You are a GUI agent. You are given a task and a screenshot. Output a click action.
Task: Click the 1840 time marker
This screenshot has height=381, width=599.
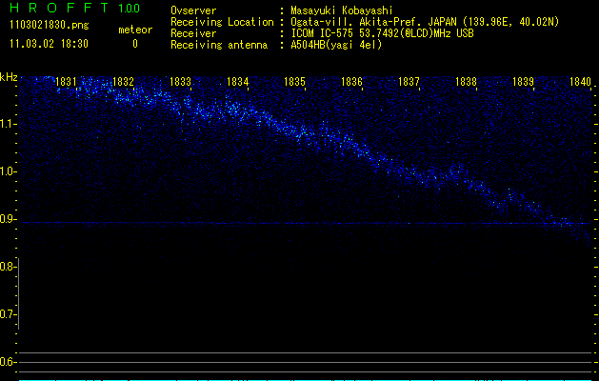click(580, 82)
